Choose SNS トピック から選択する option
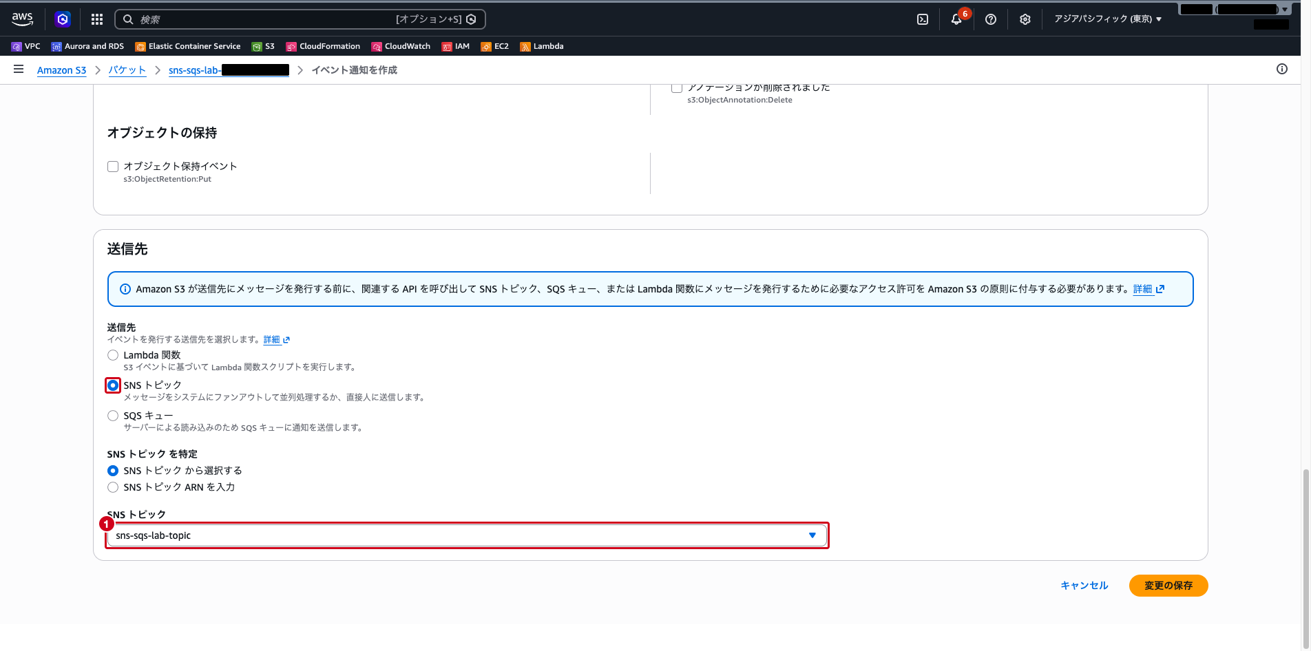The height and width of the screenshot is (651, 1311). pyautogui.click(x=113, y=471)
